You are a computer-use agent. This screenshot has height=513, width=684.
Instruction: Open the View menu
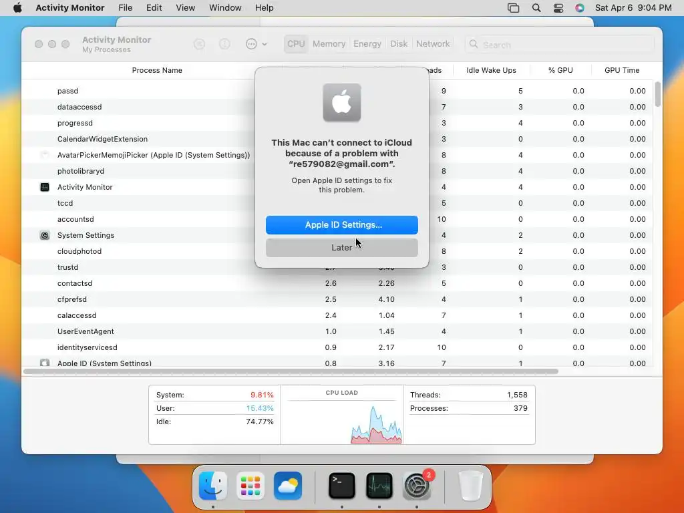[x=186, y=8]
